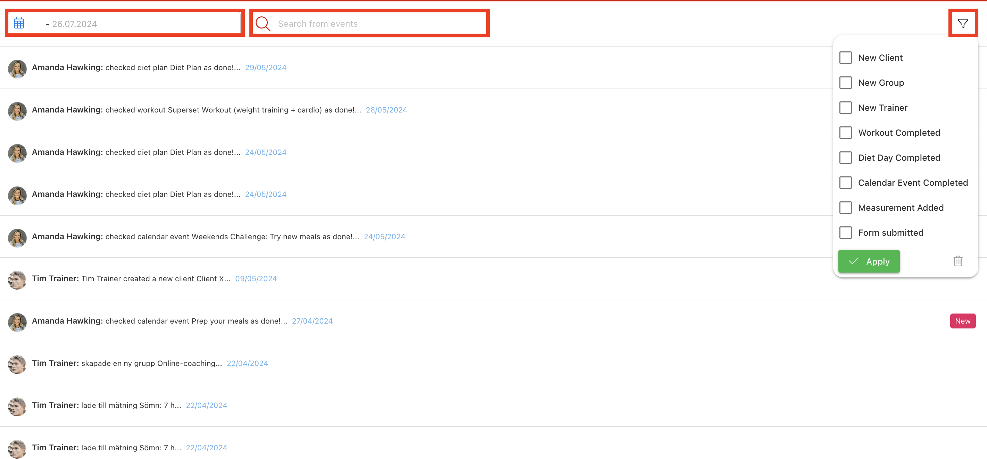Enable Workout Completed filter checkbox

click(x=845, y=133)
